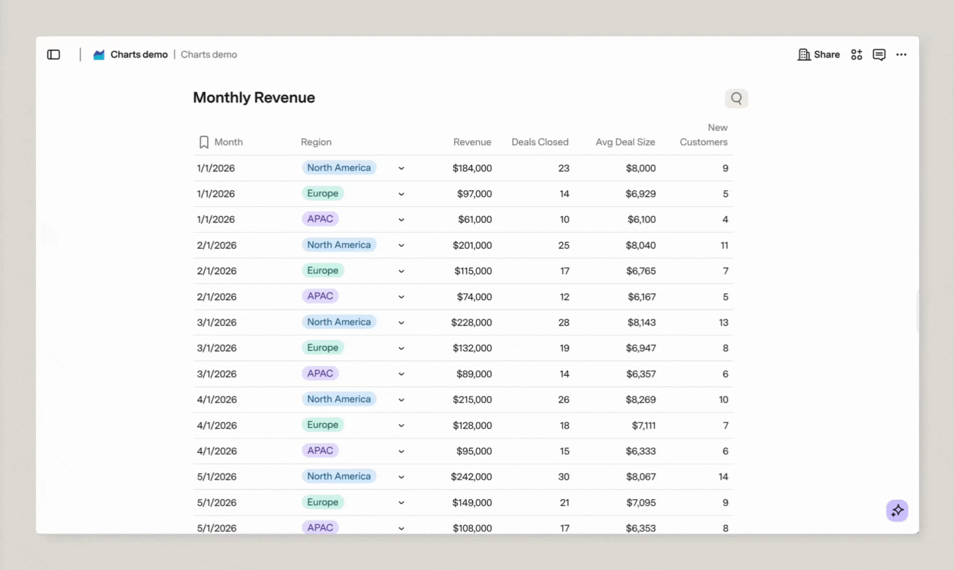The image size is (954, 570).
Task: Click the Region column header
Action: [x=316, y=142]
